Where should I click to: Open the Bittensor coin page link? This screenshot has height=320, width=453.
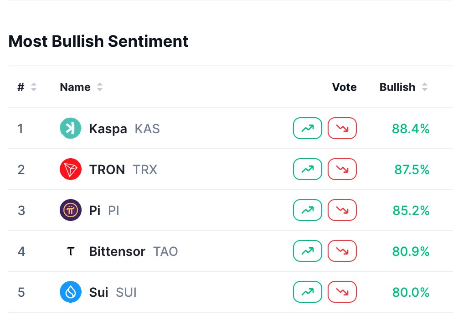[117, 251]
